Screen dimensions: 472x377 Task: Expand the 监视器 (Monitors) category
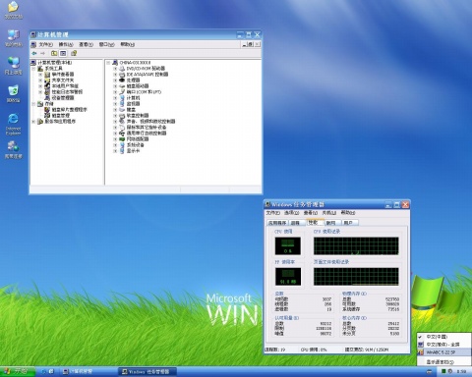click(x=115, y=104)
